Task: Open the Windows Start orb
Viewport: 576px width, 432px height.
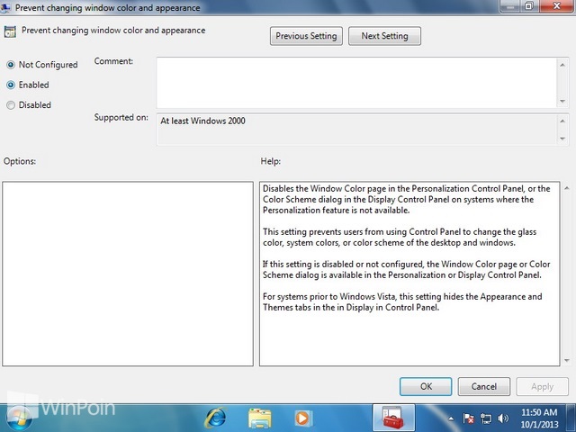Action: 19,418
